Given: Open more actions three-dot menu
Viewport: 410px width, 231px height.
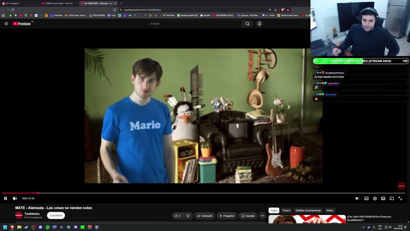Looking at the screenshot, I should pyautogui.click(x=262, y=216).
